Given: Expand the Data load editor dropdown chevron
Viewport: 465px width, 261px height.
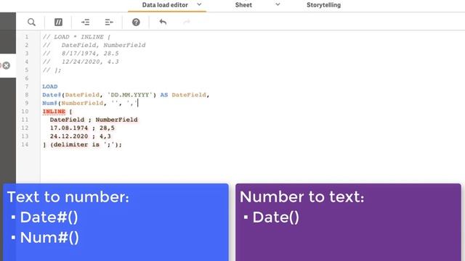Looking at the screenshot, I should pyautogui.click(x=199, y=4).
